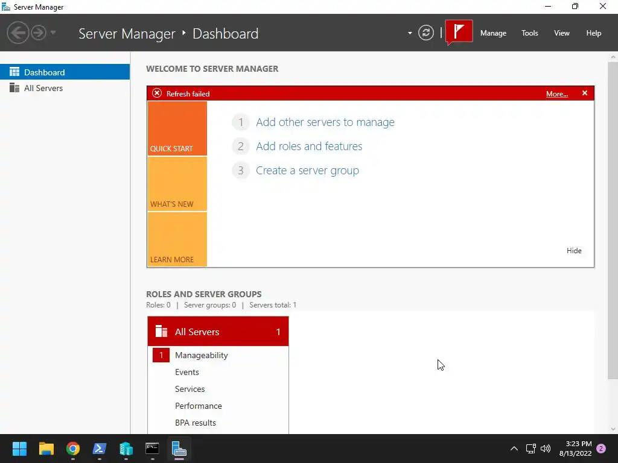Click the red Manageability alert count badge
Screen dimensions: 618x463
click(161, 355)
